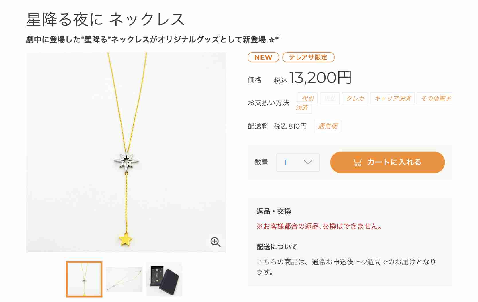Click the キャリア決済 payment tag
This screenshot has height=302, width=478.
[x=393, y=98]
